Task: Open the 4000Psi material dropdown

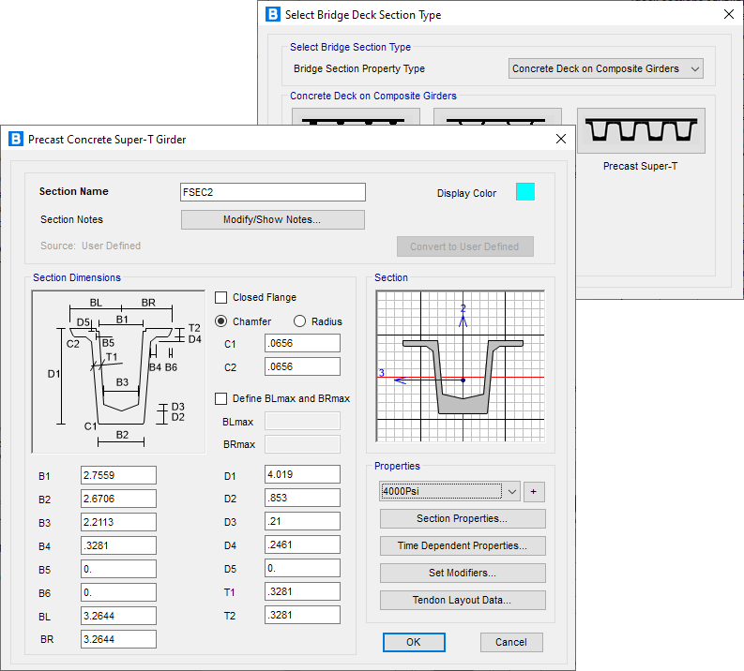Action: (448, 491)
